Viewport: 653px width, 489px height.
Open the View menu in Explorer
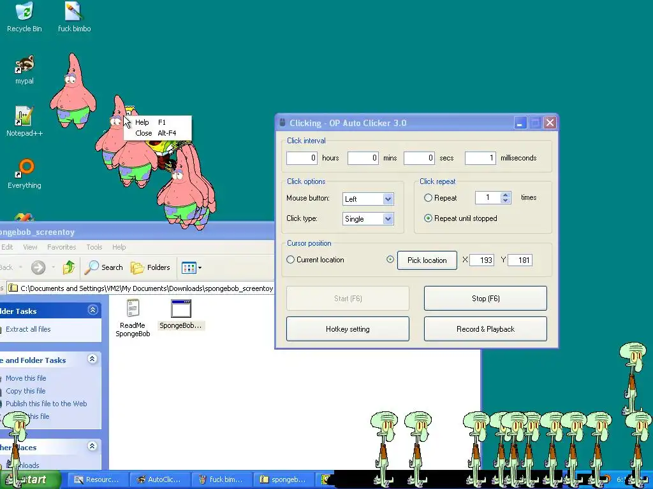click(x=30, y=247)
